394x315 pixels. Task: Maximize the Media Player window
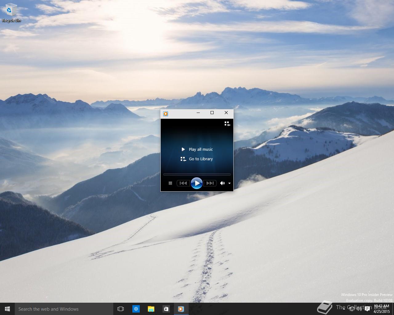click(x=212, y=113)
